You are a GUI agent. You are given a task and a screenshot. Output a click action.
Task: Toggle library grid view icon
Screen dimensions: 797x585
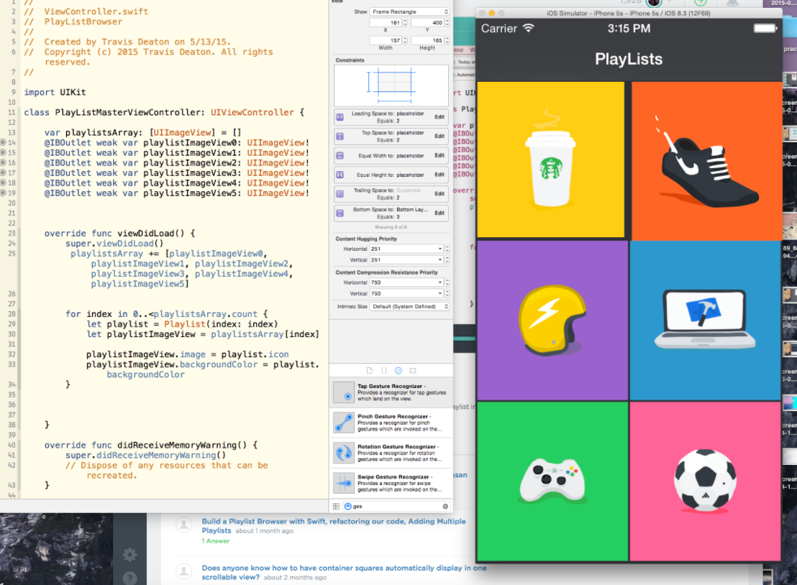click(336, 507)
